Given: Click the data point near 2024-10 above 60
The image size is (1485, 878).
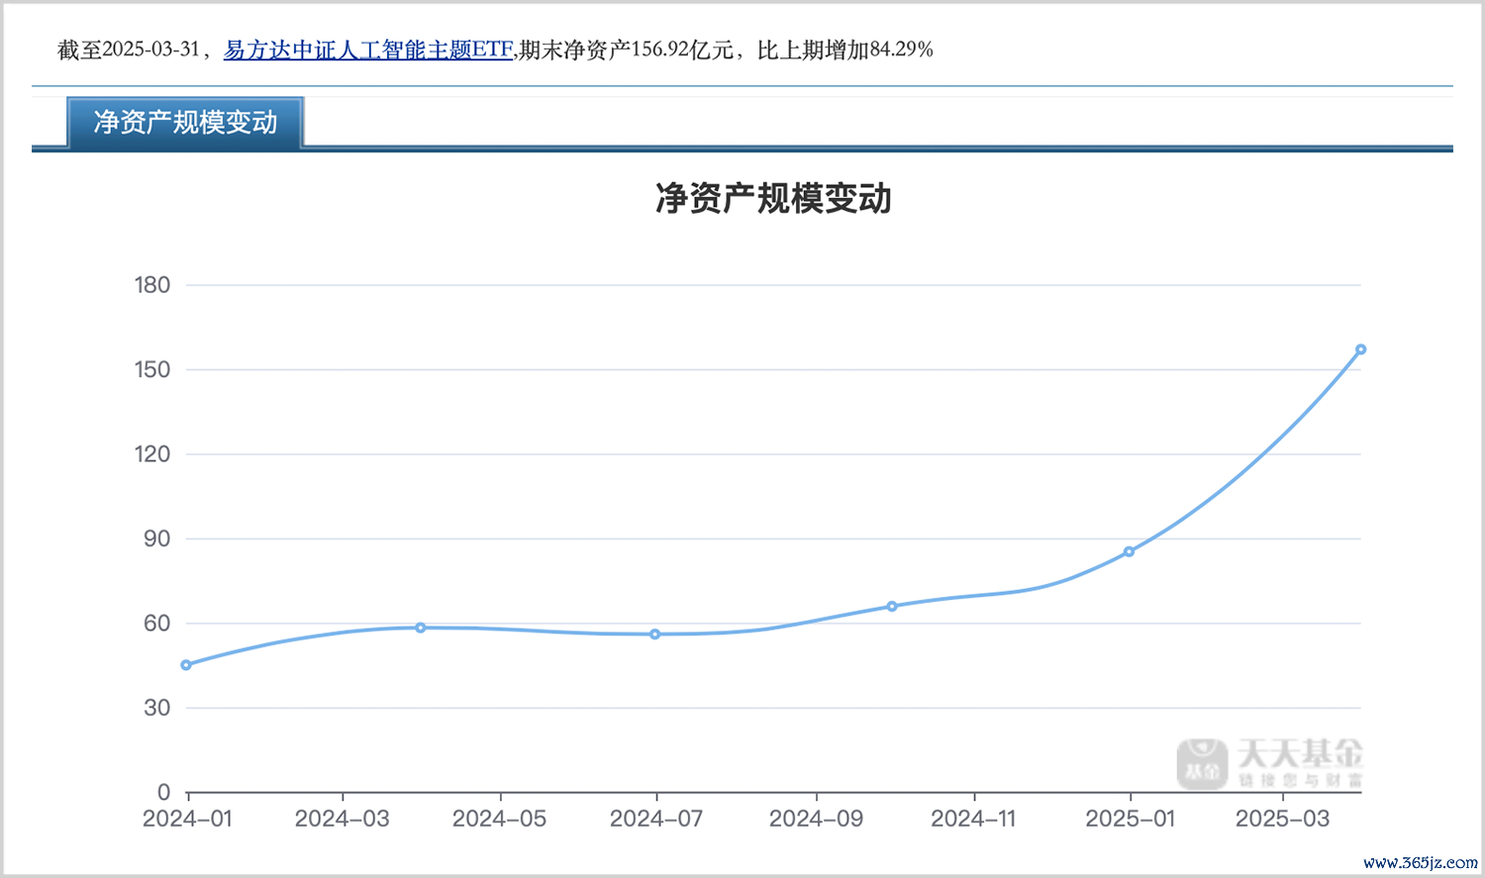Looking at the screenshot, I should click(892, 606).
